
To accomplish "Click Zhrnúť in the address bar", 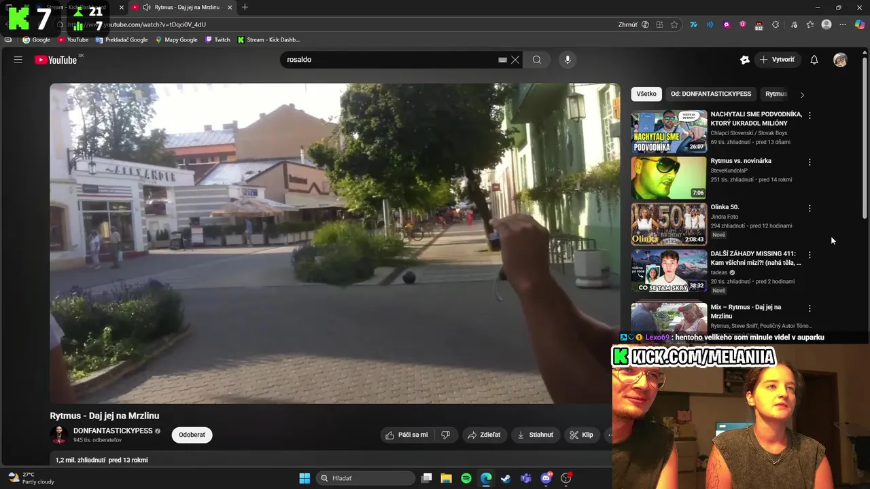I will coord(628,24).
